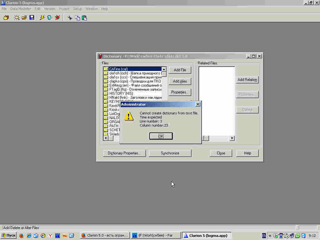Click the Copy icon in the toolbar
The image size is (320, 240).
point(77,18)
